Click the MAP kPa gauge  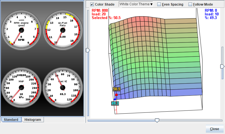point(22,87)
